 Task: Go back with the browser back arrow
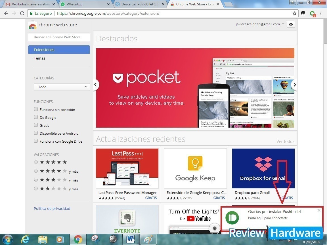(6, 13)
